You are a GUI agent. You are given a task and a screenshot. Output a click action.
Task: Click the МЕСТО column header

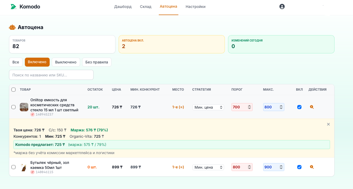click(x=178, y=90)
